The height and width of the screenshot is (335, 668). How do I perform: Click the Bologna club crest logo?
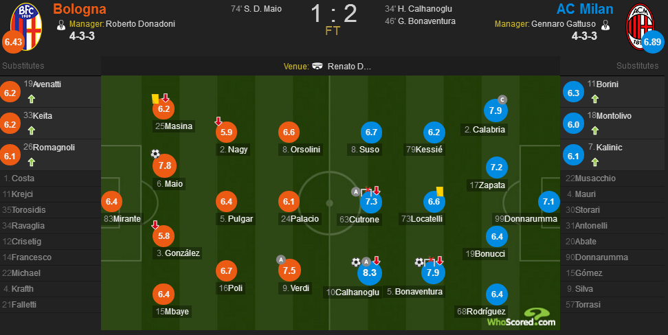click(x=26, y=25)
